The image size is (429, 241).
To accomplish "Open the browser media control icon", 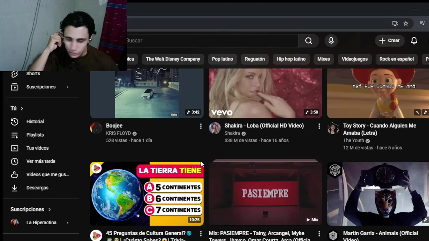I will [422, 23].
